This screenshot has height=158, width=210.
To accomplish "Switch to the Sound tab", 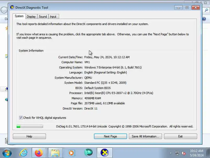I will [43, 17].
